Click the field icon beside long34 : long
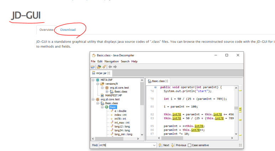 coord(112,130)
